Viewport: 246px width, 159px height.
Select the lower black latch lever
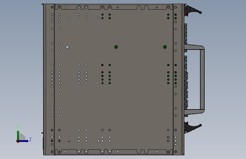point(193,128)
